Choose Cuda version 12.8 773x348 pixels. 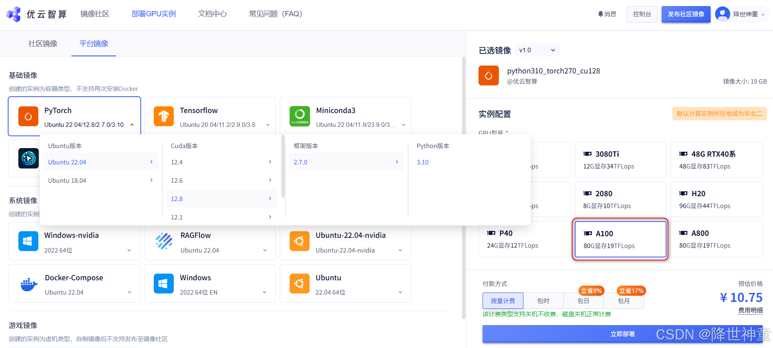(221, 199)
